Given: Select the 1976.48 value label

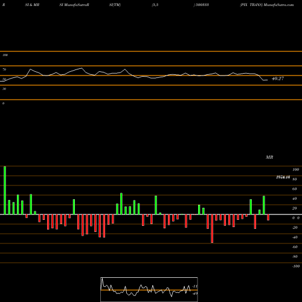Looking at the screenshot, I should coord(283,177).
